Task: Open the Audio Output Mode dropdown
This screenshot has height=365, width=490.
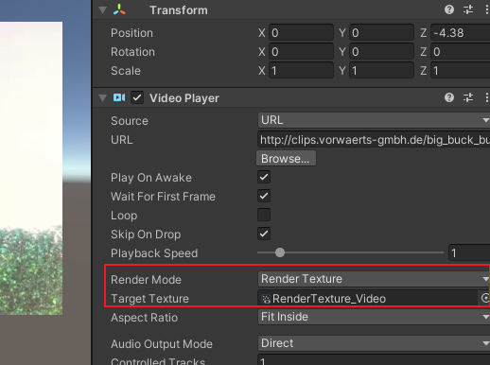Action: 374,343
